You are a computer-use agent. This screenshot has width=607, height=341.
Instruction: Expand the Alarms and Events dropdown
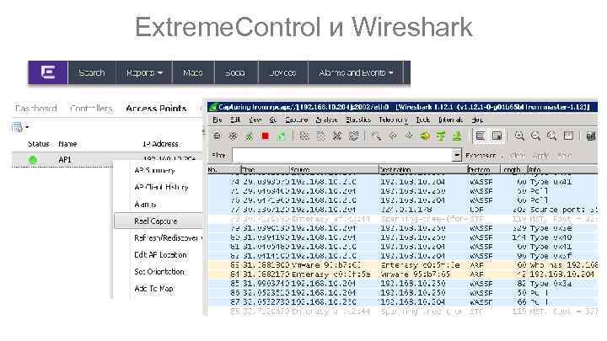pyautogui.click(x=356, y=72)
